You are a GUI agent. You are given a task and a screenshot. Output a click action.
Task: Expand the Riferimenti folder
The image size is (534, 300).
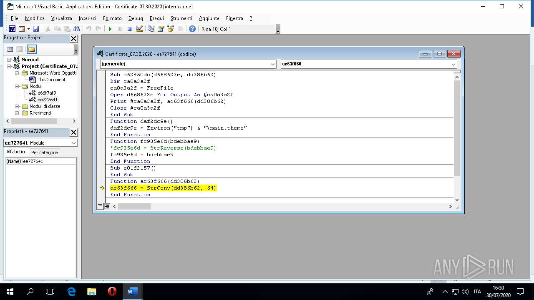click(x=17, y=113)
